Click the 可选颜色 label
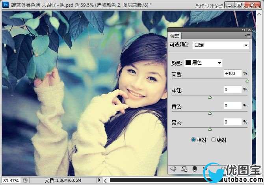 [179, 45]
